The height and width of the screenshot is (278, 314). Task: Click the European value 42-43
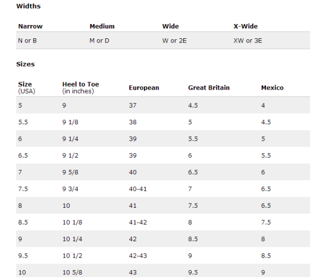click(138, 256)
